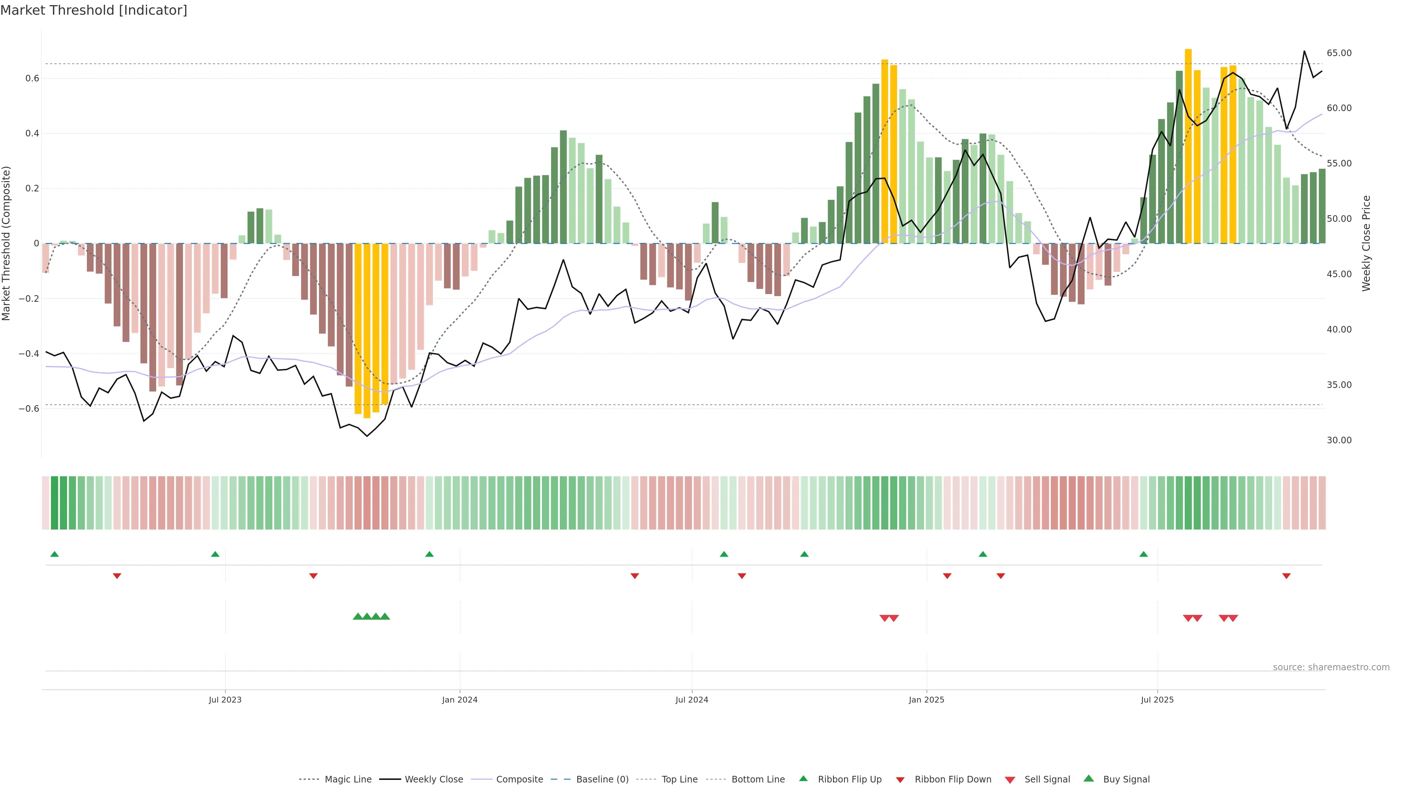Click the Buy Signal triangle icon in the legend
The image size is (1408, 792).
click(1088, 779)
